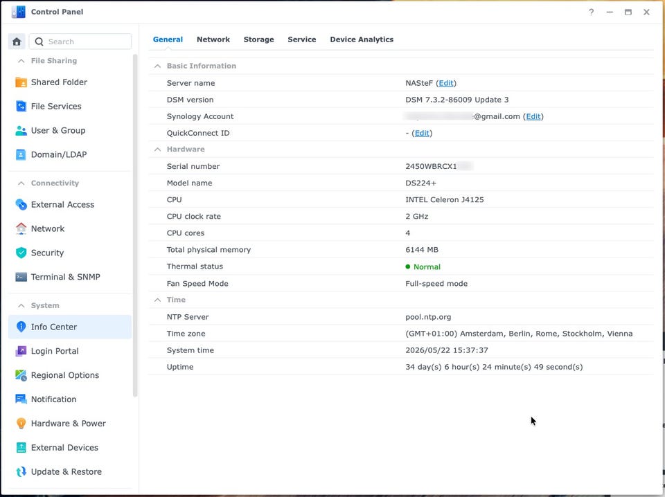Open Login Portal icon

pos(21,351)
